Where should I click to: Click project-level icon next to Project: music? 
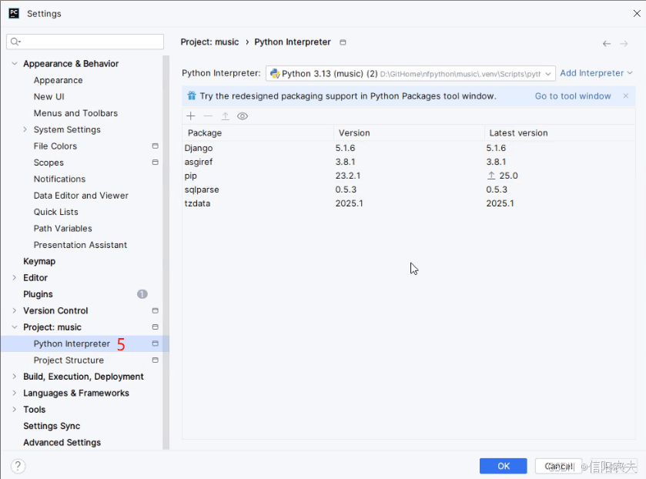point(156,327)
